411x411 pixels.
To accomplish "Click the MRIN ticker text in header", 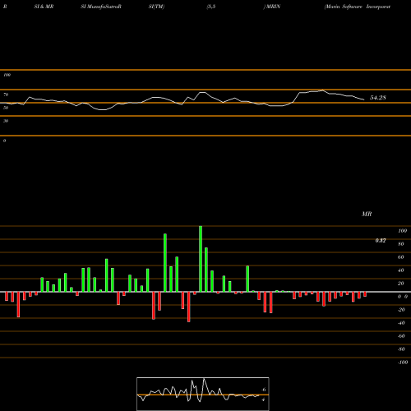I will pyautogui.click(x=273, y=7).
